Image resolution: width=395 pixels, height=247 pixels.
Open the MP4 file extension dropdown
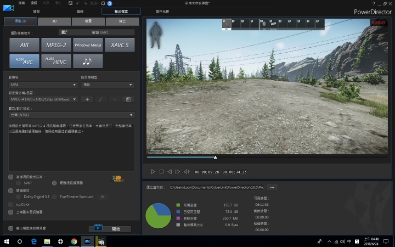pos(43,85)
